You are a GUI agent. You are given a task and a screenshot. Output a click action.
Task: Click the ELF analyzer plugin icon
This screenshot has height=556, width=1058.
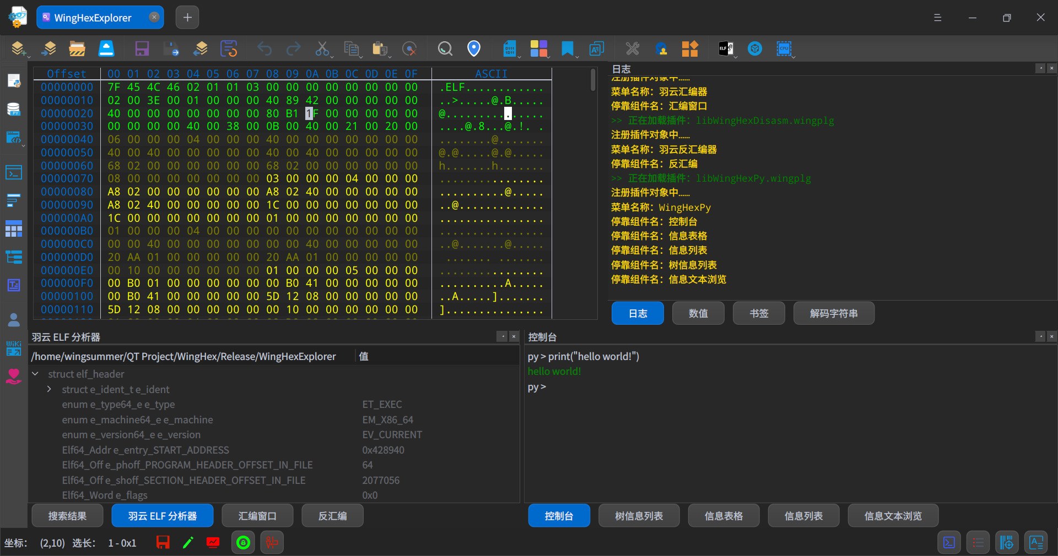click(x=726, y=49)
